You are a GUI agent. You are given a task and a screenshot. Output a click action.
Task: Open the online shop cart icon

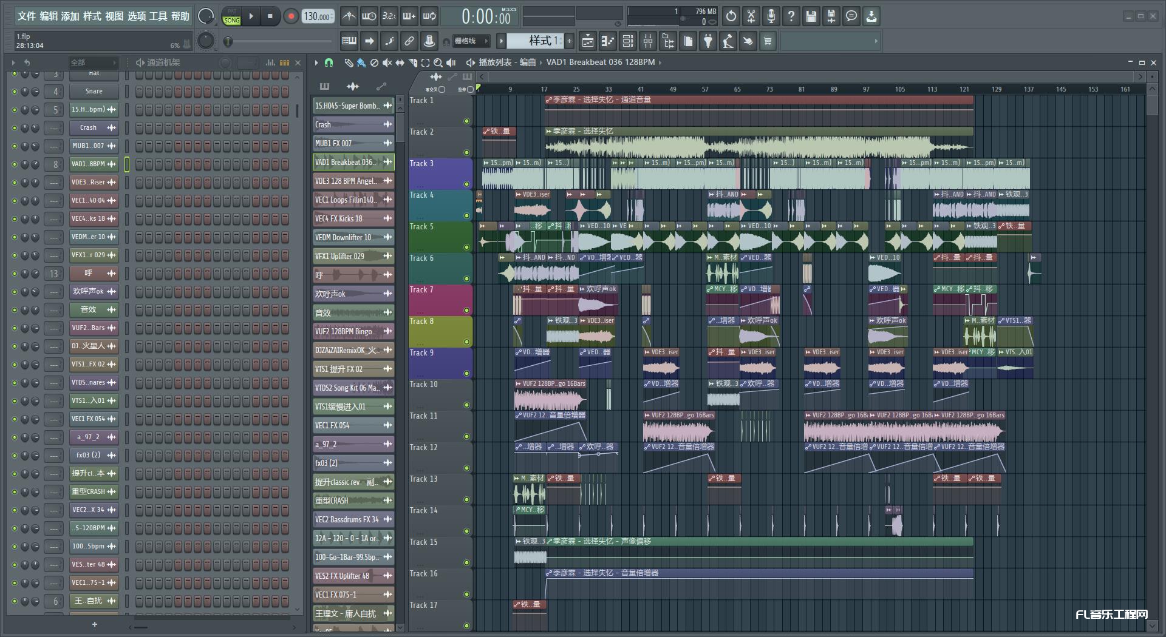tap(768, 41)
